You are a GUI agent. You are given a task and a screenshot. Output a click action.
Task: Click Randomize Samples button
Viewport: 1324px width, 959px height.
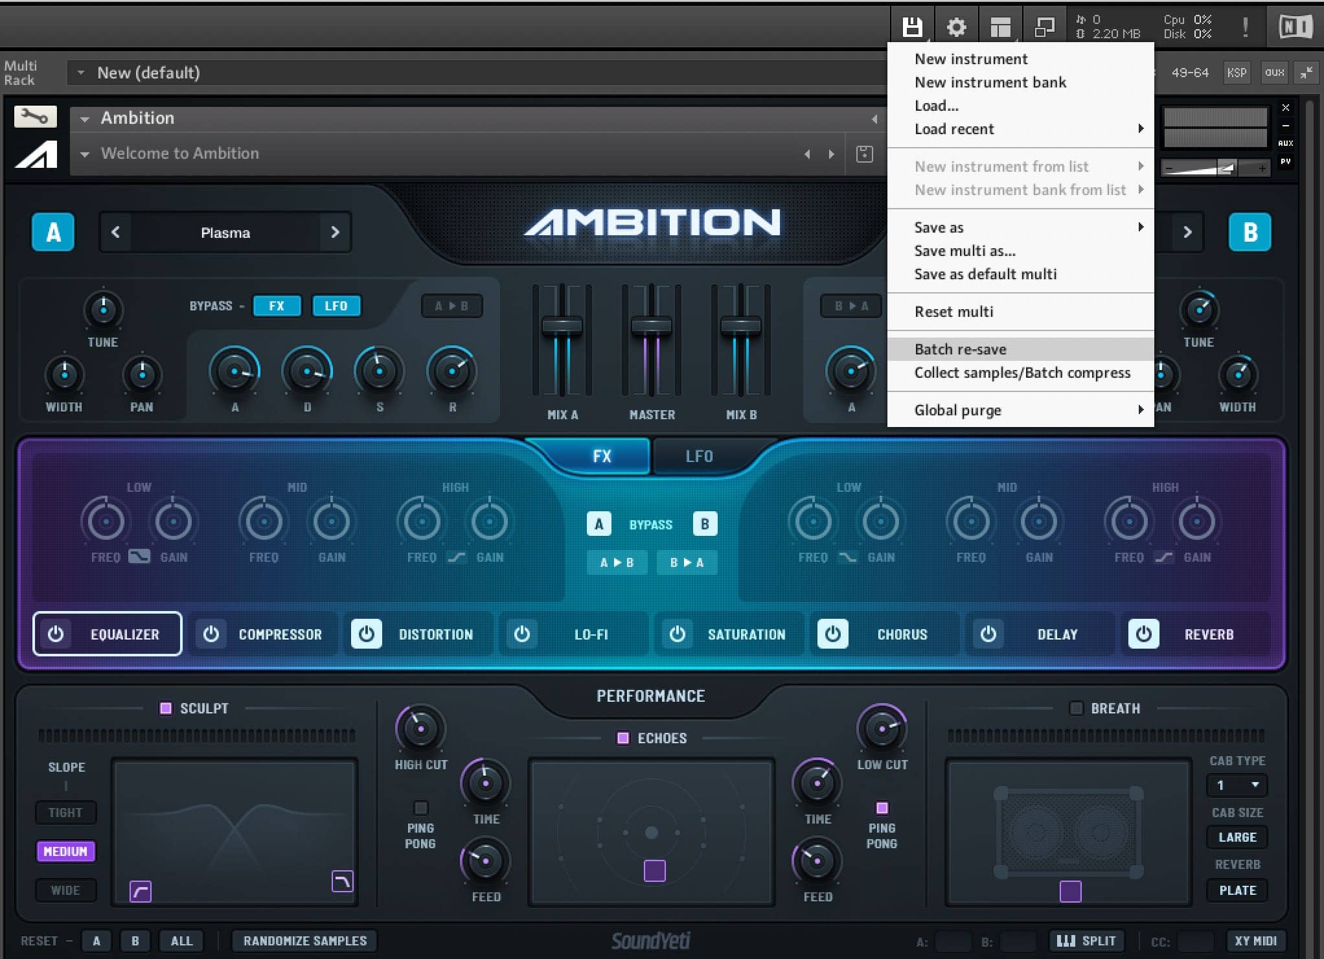[305, 941]
